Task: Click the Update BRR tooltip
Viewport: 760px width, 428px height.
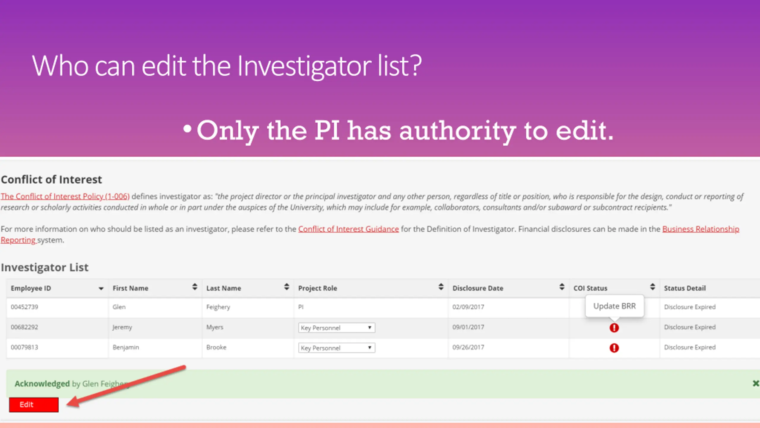Action: pyautogui.click(x=615, y=306)
